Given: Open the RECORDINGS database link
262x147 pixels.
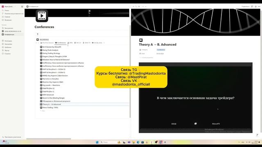Looking at the screenshot, I should (44, 40).
